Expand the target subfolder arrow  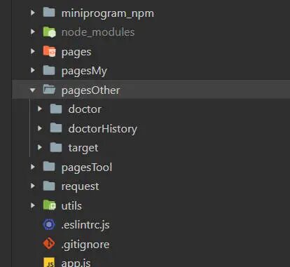(40, 147)
